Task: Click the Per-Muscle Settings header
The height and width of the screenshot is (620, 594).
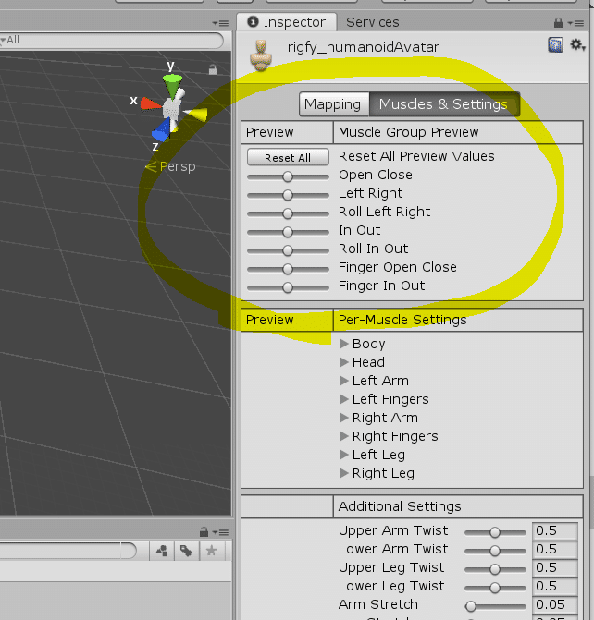Action: (x=402, y=320)
